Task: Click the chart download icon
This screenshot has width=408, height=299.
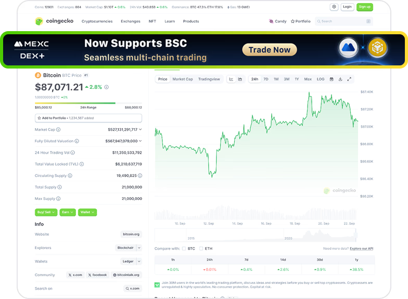Action: pyautogui.click(x=340, y=79)
